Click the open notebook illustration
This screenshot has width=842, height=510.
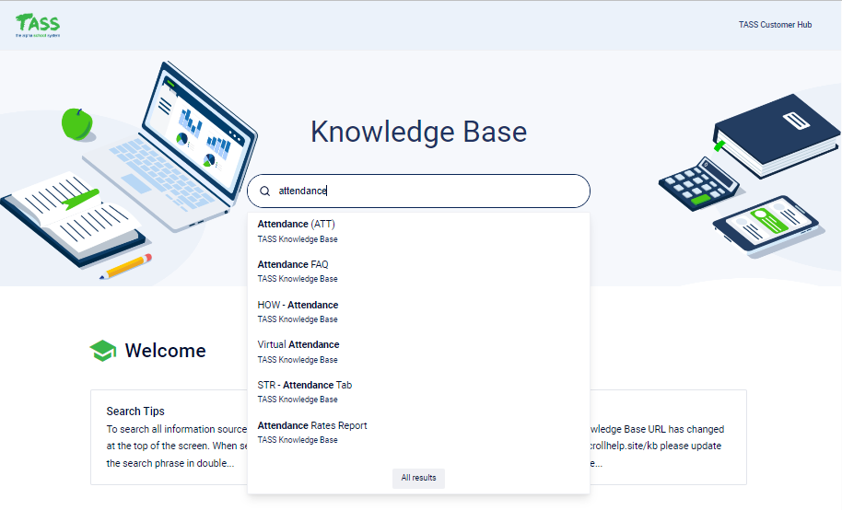69,216
